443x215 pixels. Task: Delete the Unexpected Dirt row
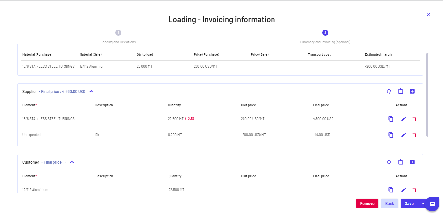414,135
